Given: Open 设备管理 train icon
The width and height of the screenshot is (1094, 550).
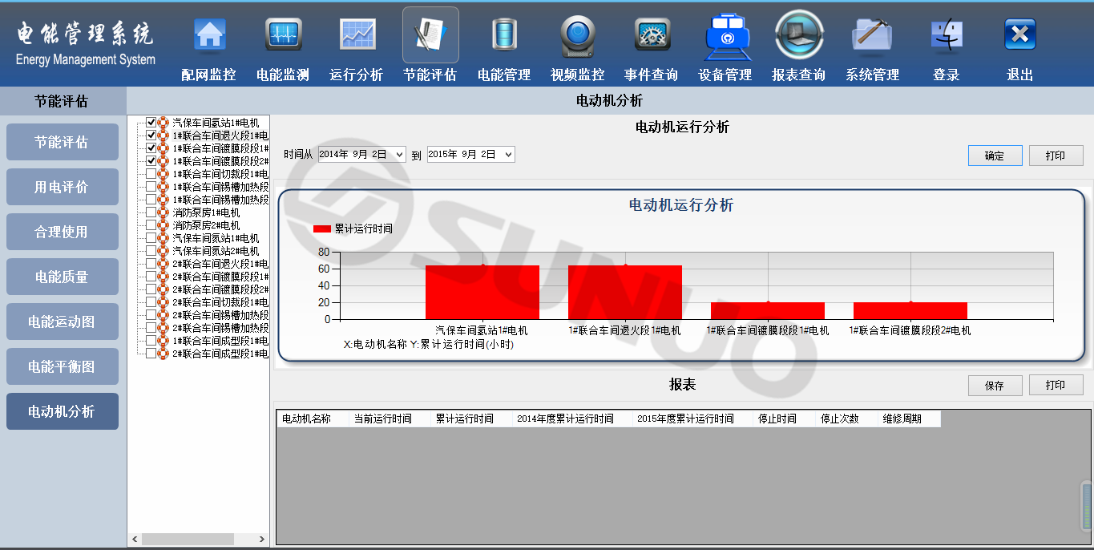Looking at the screenshot, I should coord(725,37).
